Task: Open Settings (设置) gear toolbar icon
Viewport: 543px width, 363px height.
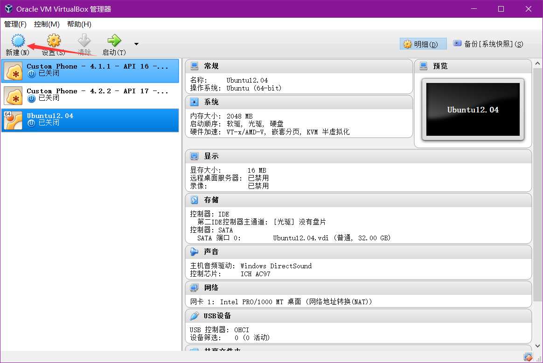Action: (54, 41)
